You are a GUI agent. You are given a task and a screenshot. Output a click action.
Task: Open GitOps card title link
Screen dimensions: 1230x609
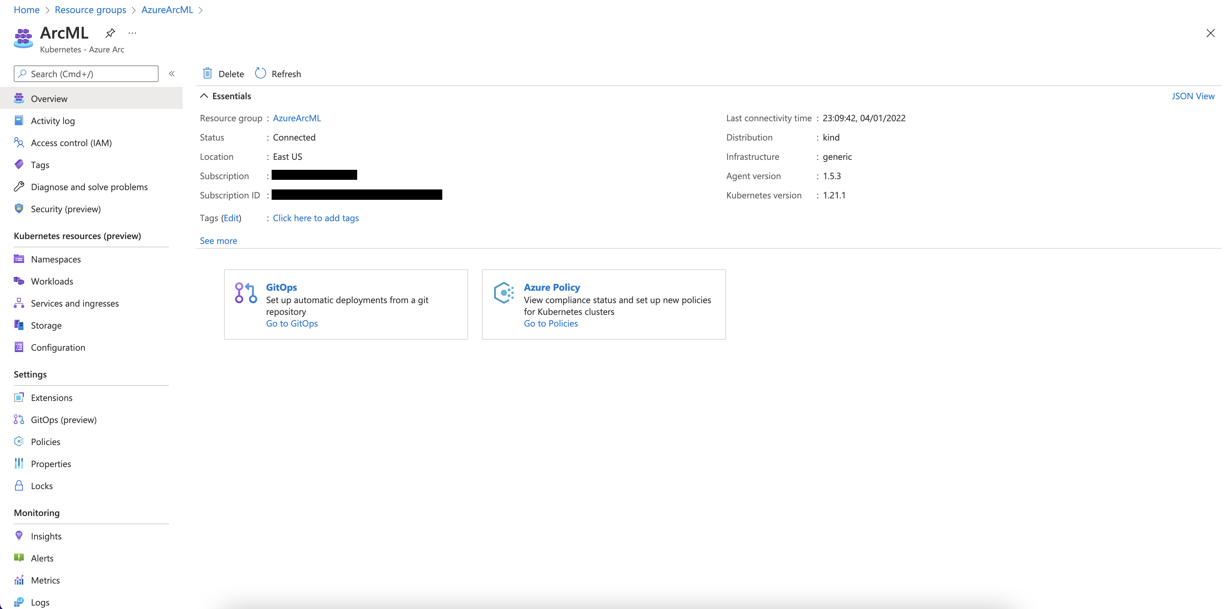coord(281,287)
